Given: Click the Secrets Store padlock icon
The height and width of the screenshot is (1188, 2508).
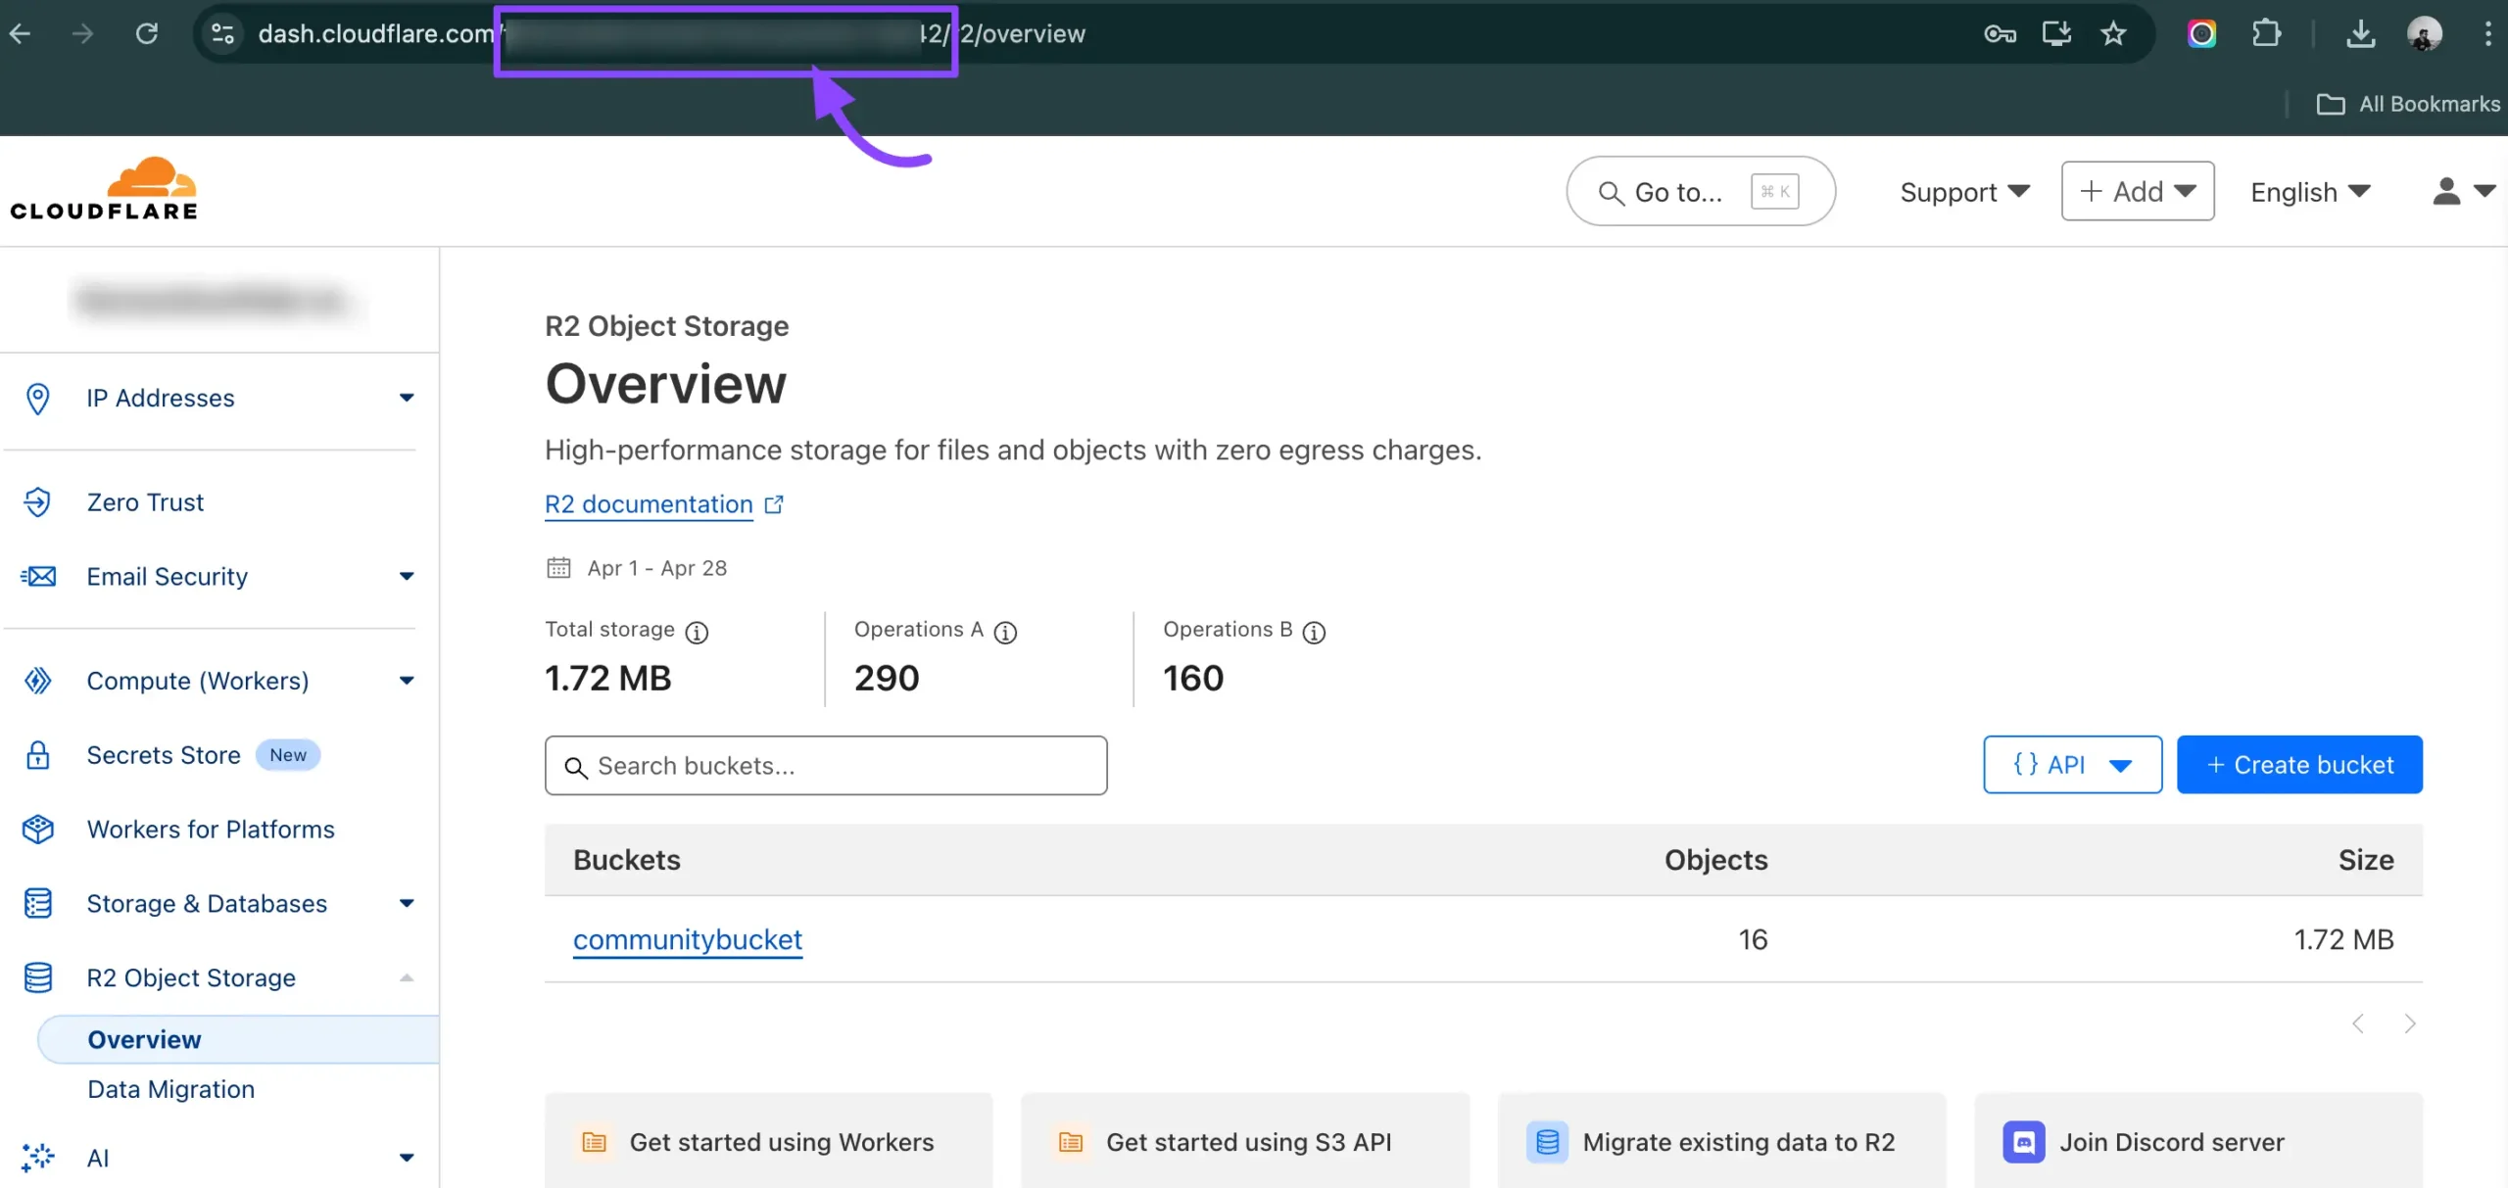Looking at the screenshot, I should click(x=37, y=755).
